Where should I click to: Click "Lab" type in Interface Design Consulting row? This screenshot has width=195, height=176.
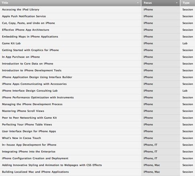coord(185,91)
